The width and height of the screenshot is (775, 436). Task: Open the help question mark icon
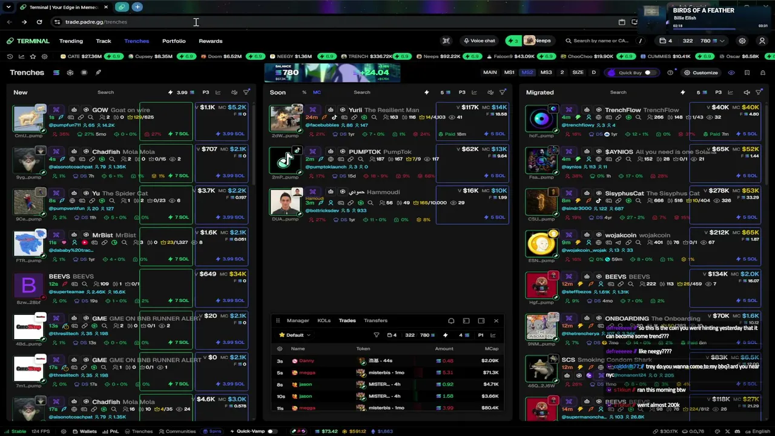click(670, 73)
